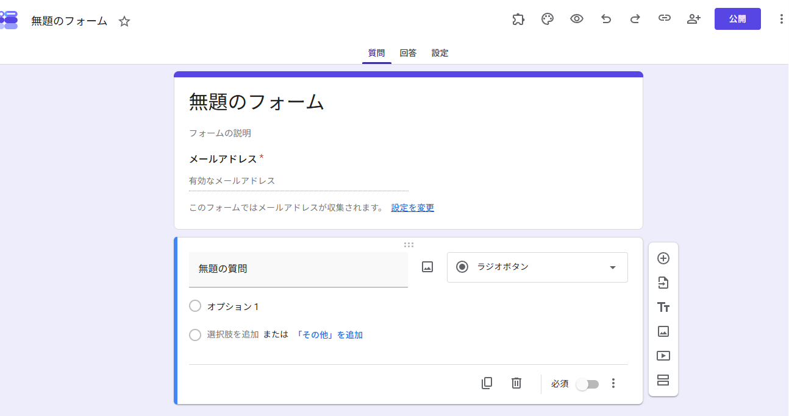Add image to the question
The image size is (789, 416).
point(427,267)
